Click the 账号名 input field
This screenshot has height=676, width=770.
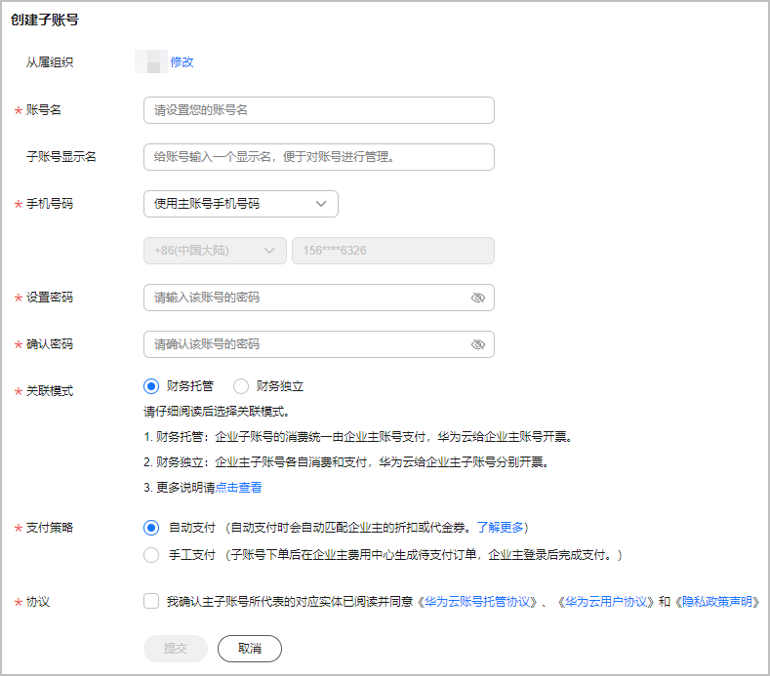point(318,110)
